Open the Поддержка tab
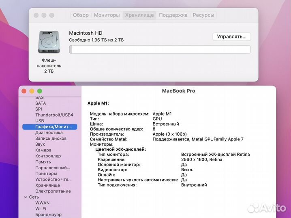291x218 pixels. (x=173, y=15)
